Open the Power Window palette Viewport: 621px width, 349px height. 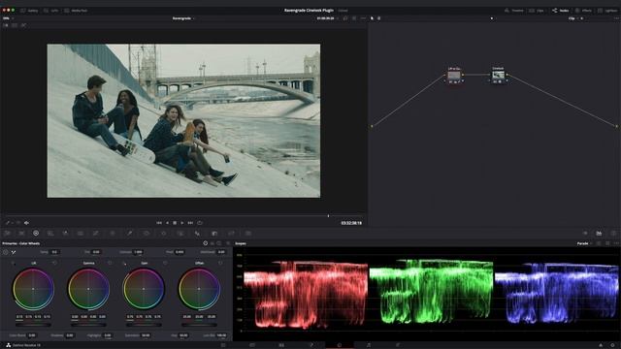click(x=147, y=234)
